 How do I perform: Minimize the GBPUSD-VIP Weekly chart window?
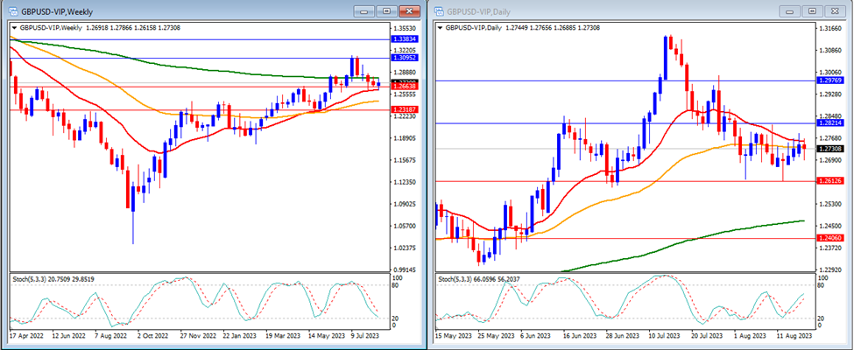pos(364,10)
